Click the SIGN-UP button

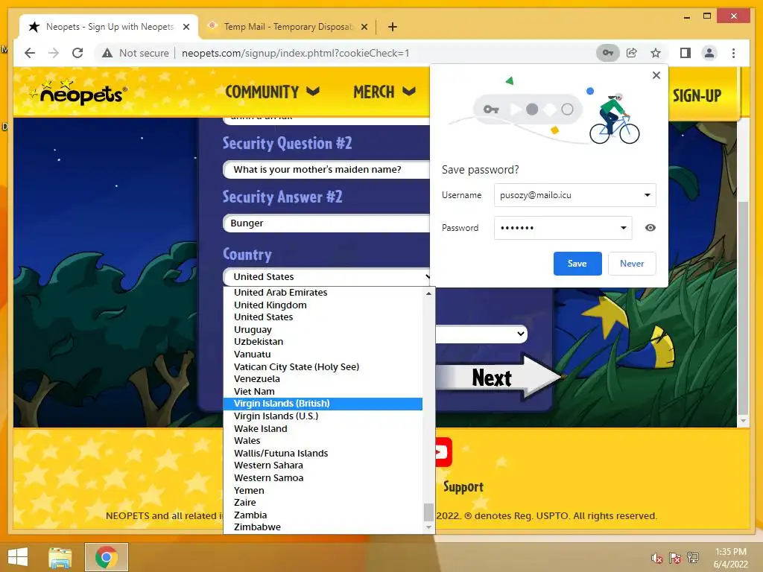697,95
